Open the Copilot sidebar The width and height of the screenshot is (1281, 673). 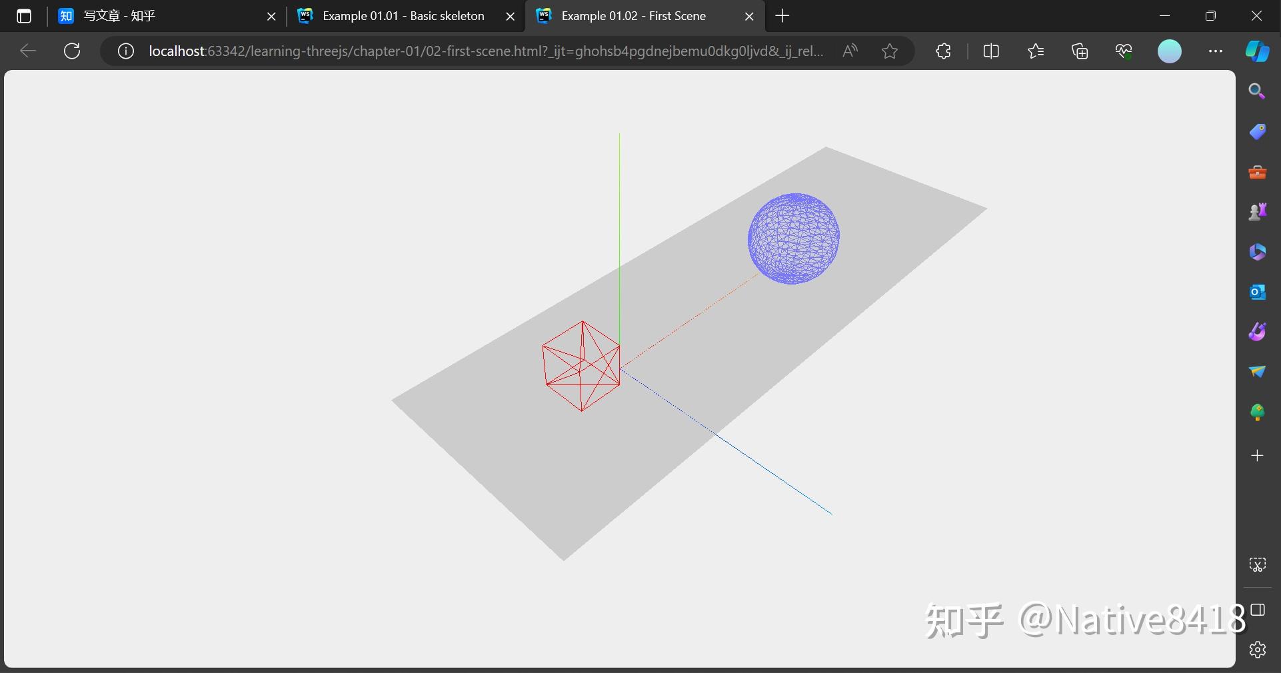pos(1258,51)
